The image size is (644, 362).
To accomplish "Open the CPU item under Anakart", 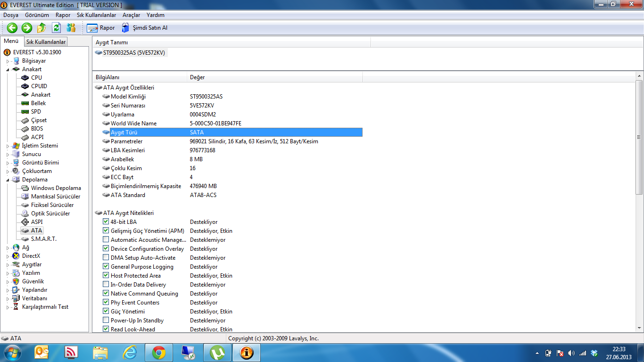I will (36, 78).
